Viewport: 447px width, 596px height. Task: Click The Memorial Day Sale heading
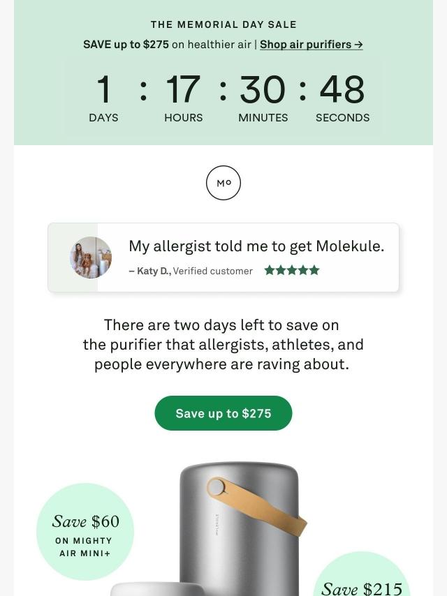tap(223, 24)
